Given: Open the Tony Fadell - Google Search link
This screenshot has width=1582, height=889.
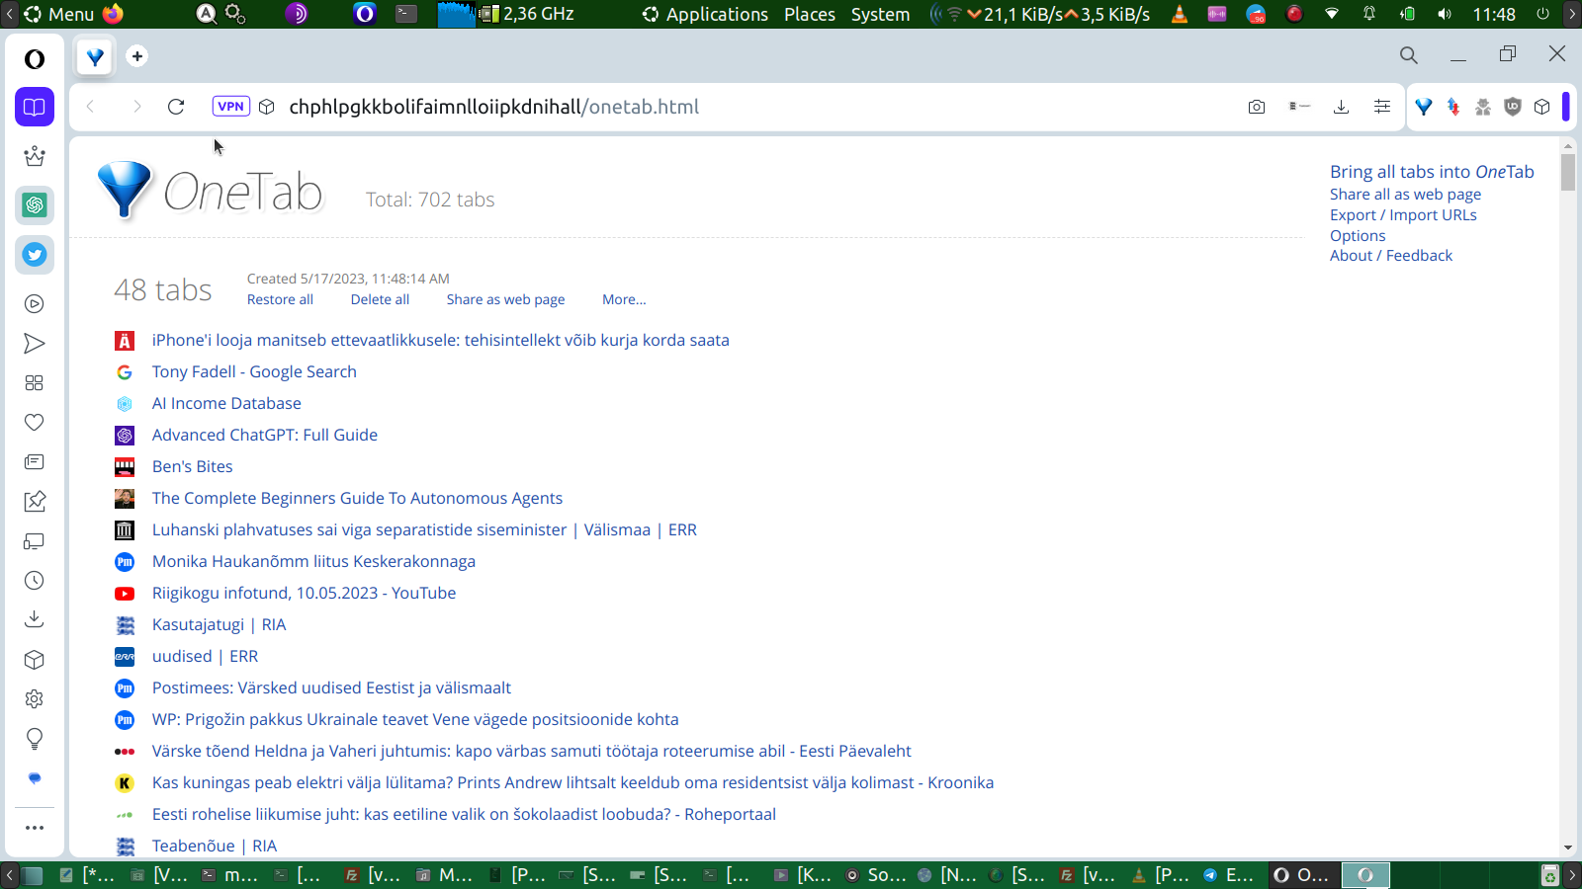Looking at the screenshot, I should coord(254,371).
